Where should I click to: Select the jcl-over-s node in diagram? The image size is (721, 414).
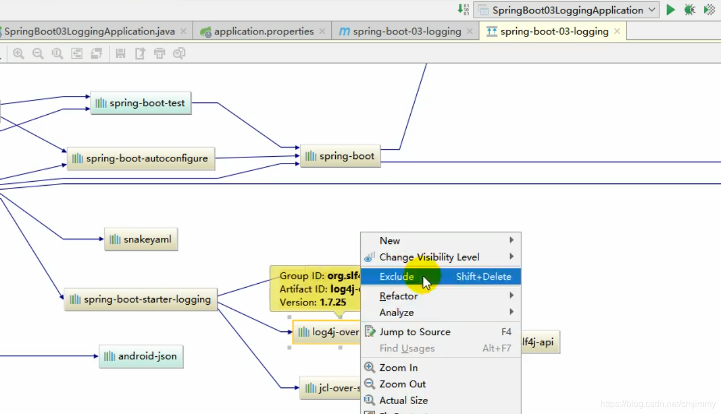[331, 388]
